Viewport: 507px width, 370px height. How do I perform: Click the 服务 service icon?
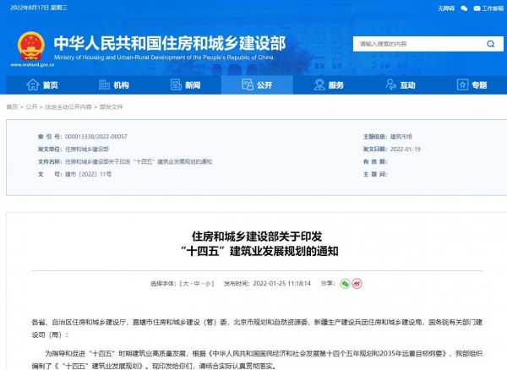[318, 85]
